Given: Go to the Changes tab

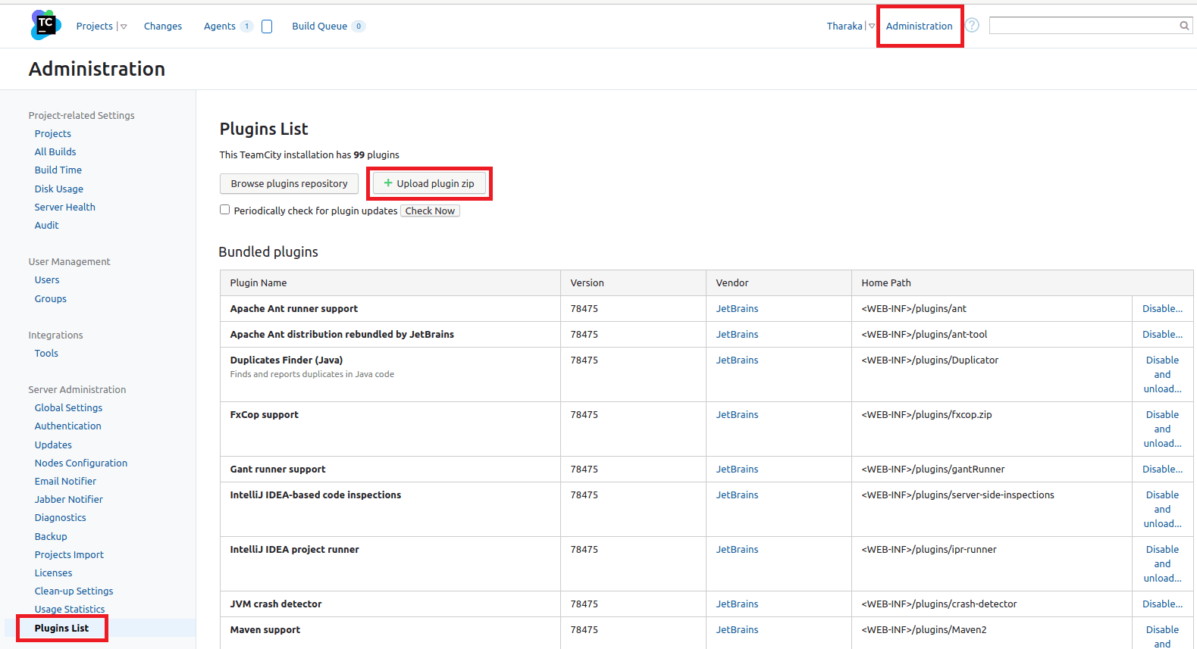Looking at the screenshot, I should 163,26.
